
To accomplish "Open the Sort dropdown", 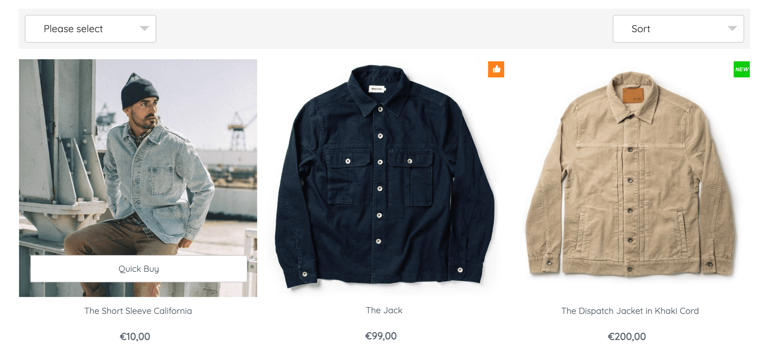I will (678, 29).
